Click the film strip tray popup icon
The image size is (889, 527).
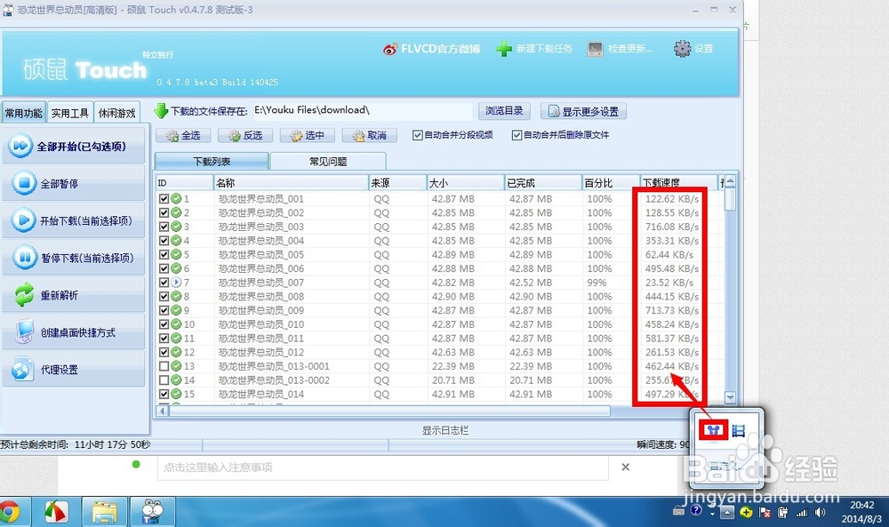point(738,431)
